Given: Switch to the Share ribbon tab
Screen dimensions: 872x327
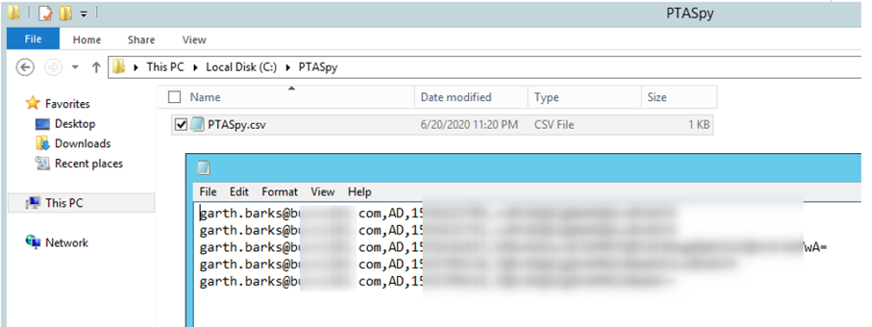Looking at the screenshot, I should point(141,40).
